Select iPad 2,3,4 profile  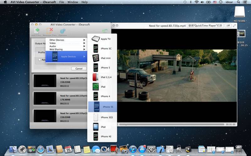pyautogui.click(x=102, y=77)
